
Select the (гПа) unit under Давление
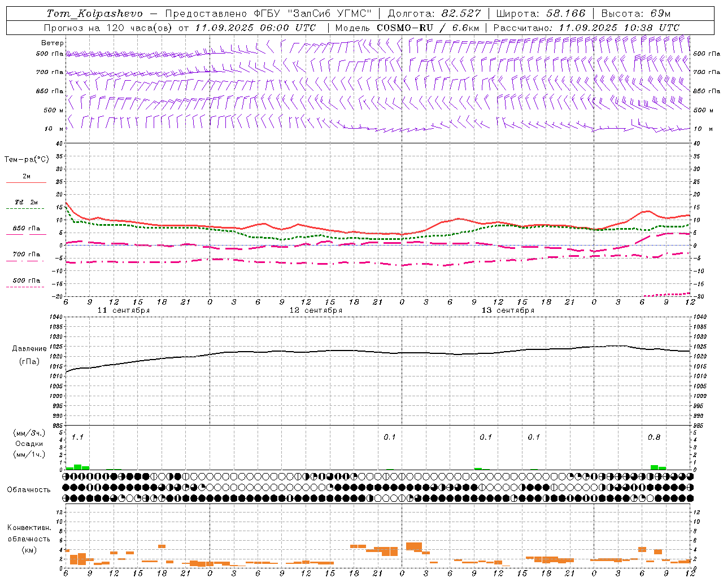pyautogui.click(x=29, y=362)
